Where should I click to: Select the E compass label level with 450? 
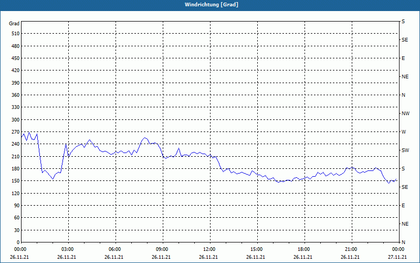403,58
